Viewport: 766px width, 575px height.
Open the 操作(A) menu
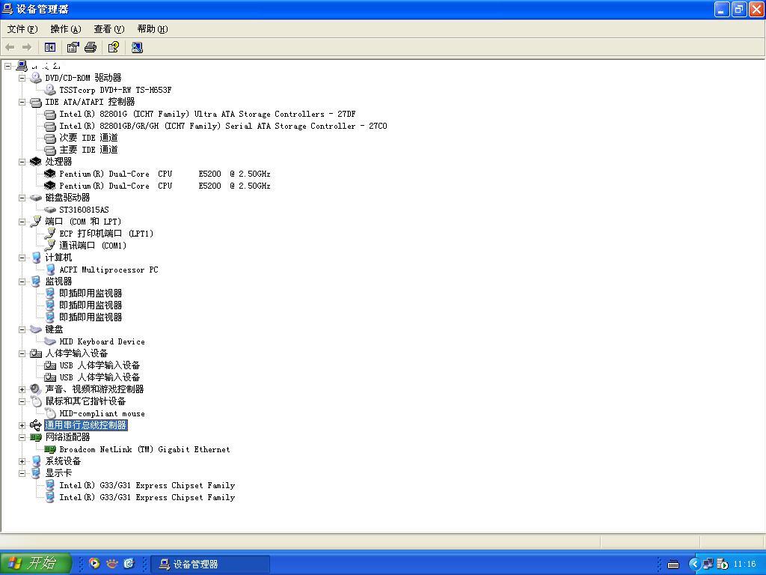pyautogui.click(x=66, y=29)
